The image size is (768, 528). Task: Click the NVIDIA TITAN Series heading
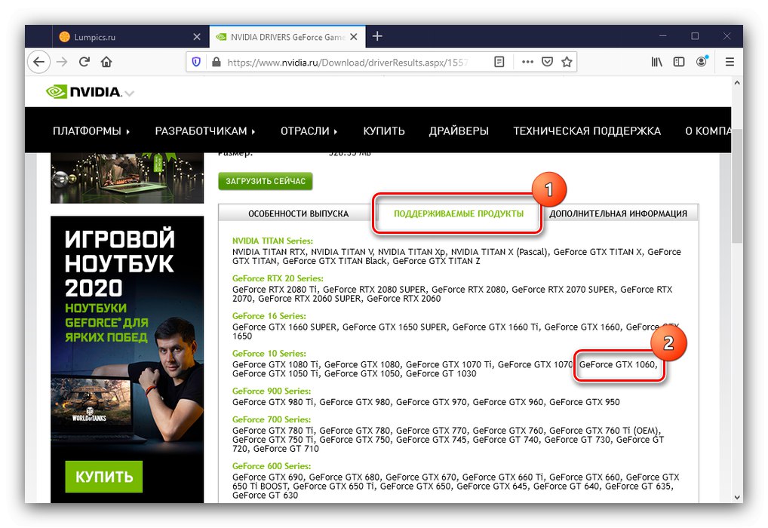pyautogui.click(x=272, y=241)
